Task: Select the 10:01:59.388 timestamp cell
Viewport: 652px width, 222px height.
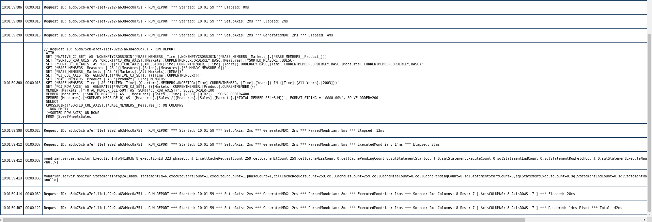Action: (12, 21)
